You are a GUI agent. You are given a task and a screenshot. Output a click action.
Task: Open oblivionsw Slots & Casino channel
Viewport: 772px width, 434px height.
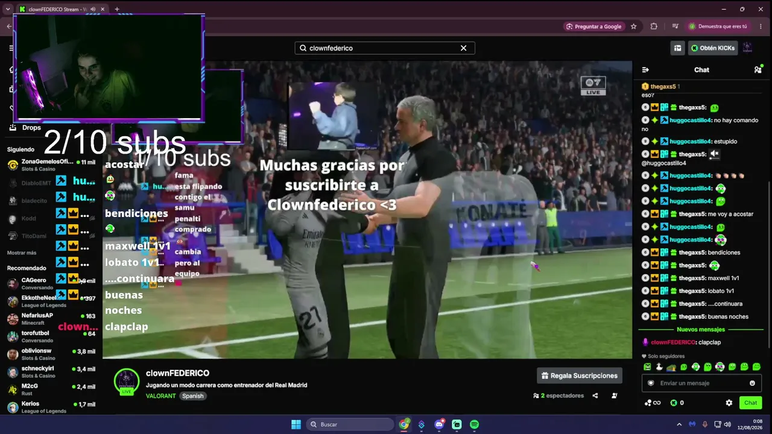tap(51, 354)
